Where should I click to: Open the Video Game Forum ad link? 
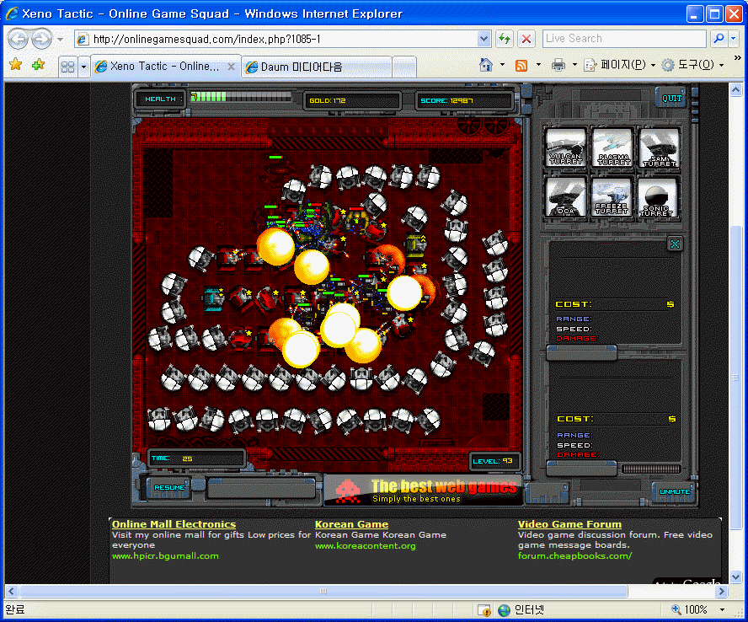coord(569,524)
